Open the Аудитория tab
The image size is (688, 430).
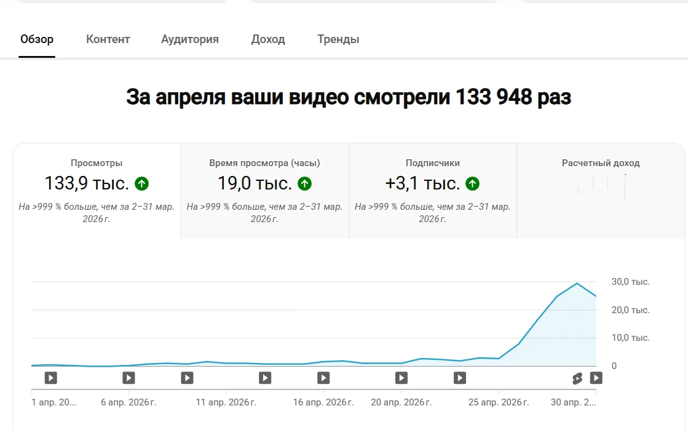click(x=189, y=39)
